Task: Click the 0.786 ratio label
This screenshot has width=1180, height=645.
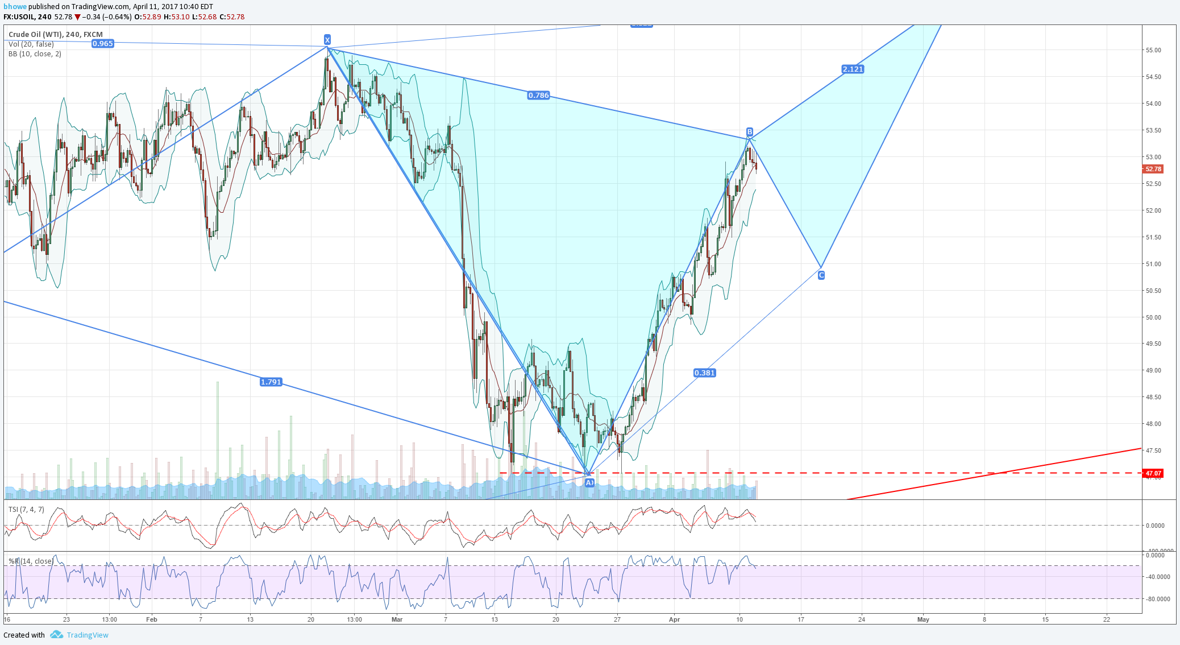Action: (x=539, y=96)
